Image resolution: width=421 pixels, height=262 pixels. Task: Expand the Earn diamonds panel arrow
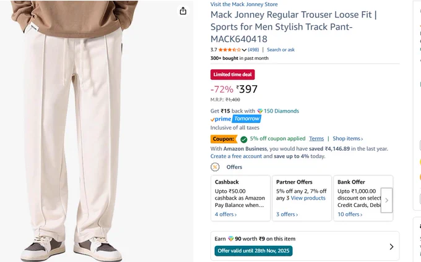pyautogui.click(x=391, y=247)
